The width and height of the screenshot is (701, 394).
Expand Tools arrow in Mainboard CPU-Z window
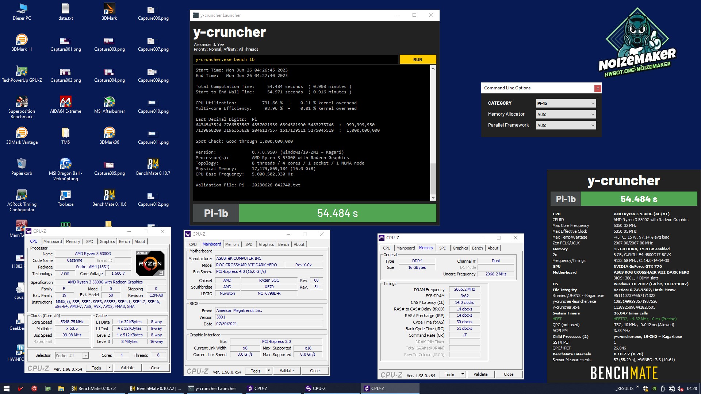tap(269, 371)
